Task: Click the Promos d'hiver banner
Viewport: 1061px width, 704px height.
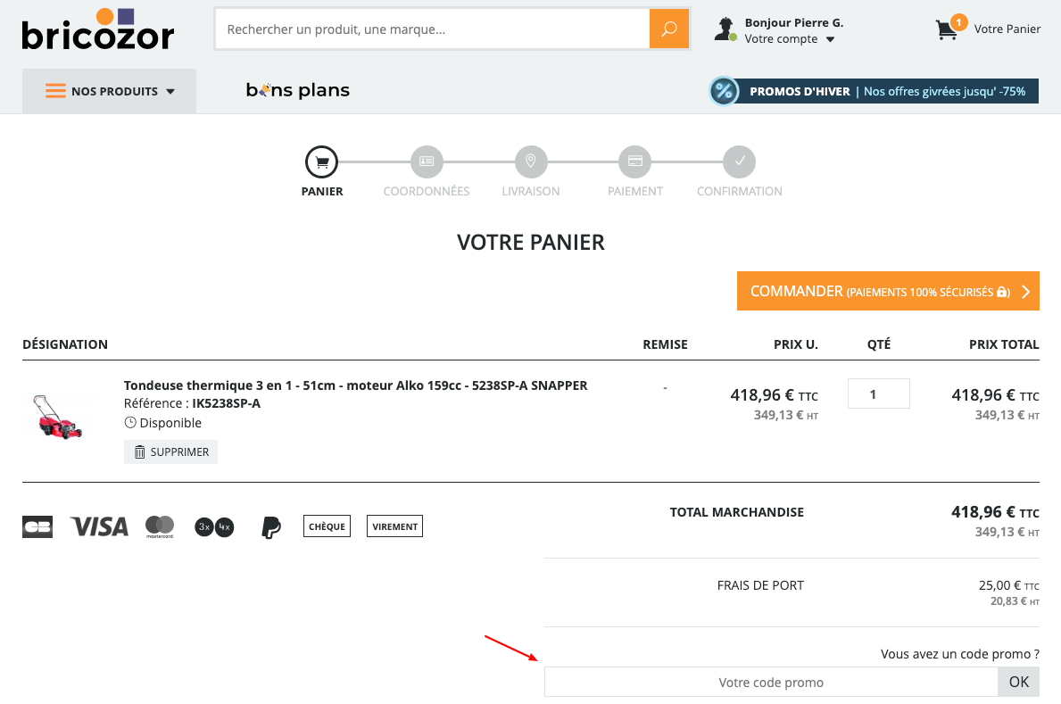Action: (x=874, y=91)
